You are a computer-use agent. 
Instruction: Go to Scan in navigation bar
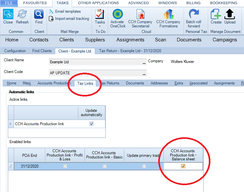[x=160, y=40]
